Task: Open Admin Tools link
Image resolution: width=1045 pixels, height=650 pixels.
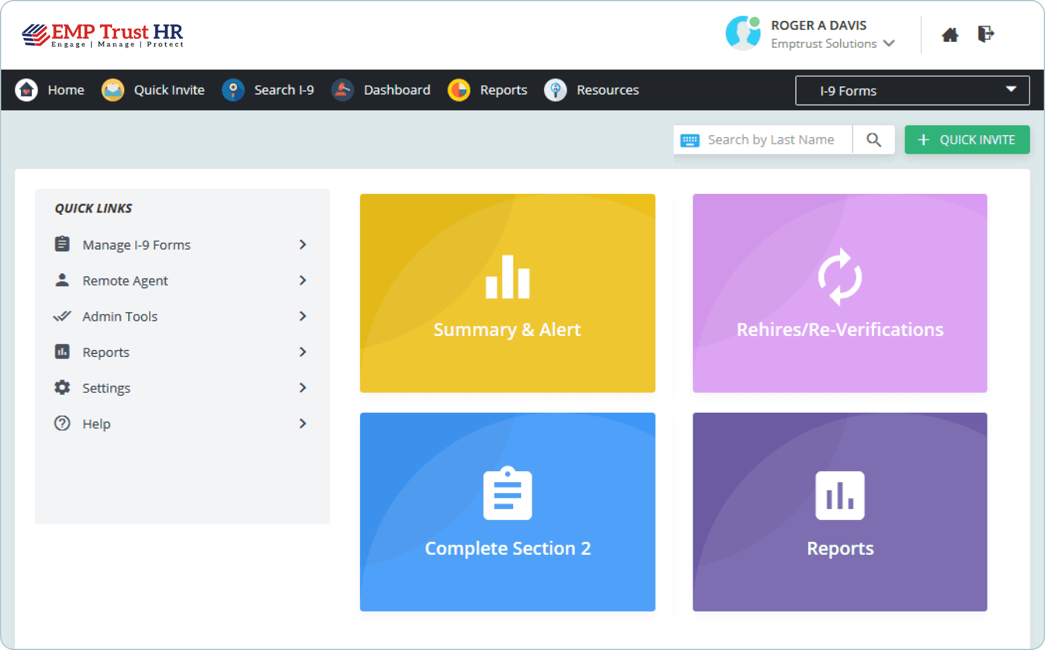Action: [x=120, y=316]
